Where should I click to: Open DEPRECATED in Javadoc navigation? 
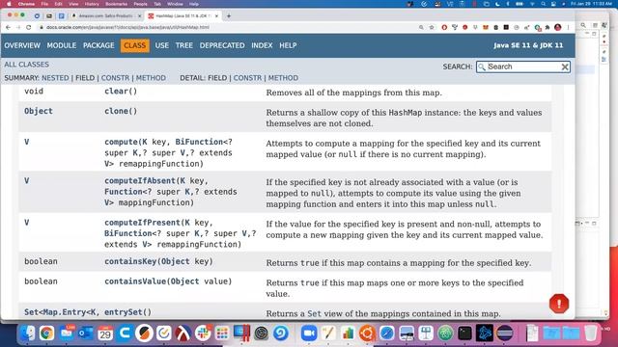click(x=222, y=45)
